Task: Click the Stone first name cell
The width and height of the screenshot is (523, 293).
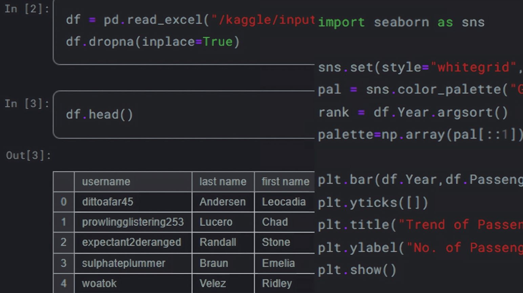Action: pos(285,242)
